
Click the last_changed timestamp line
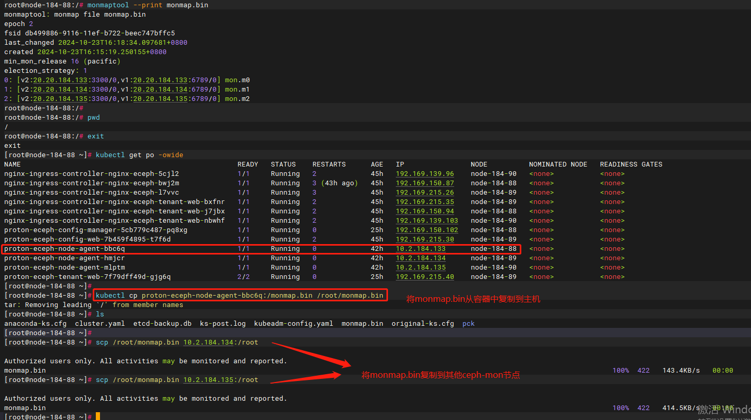[96, 43]
